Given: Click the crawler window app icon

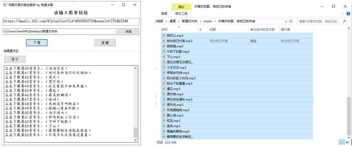Looking at the screenshot, I should [x=5, y=5].
